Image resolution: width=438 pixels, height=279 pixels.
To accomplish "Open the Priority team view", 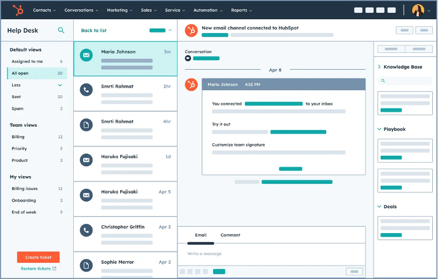I will pyautogui.click(x=37, y=148).
